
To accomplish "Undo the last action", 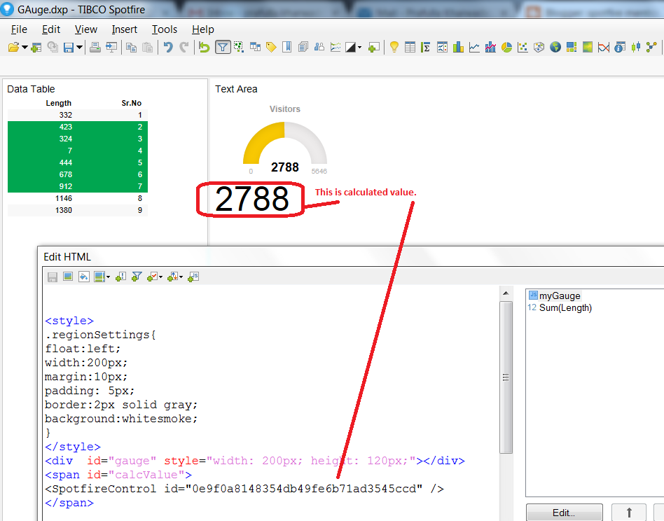I will pos(168,47).
